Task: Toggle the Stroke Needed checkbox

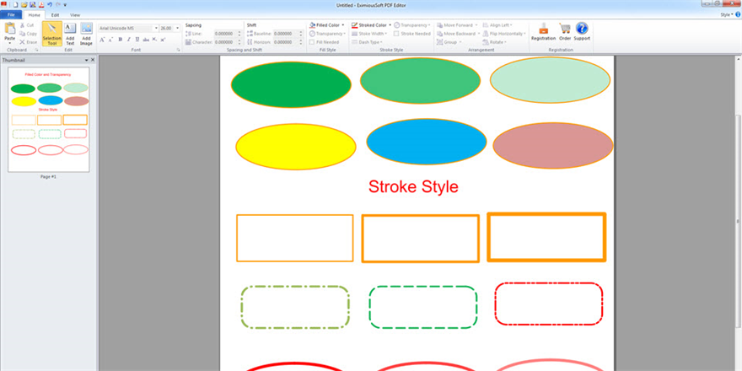Action: (x=395, y=34)
